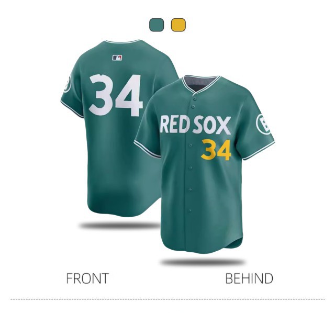Click the circled B patch beside RED SOX
The width and height of the screenshot is (335, 313).
point(263,125)
